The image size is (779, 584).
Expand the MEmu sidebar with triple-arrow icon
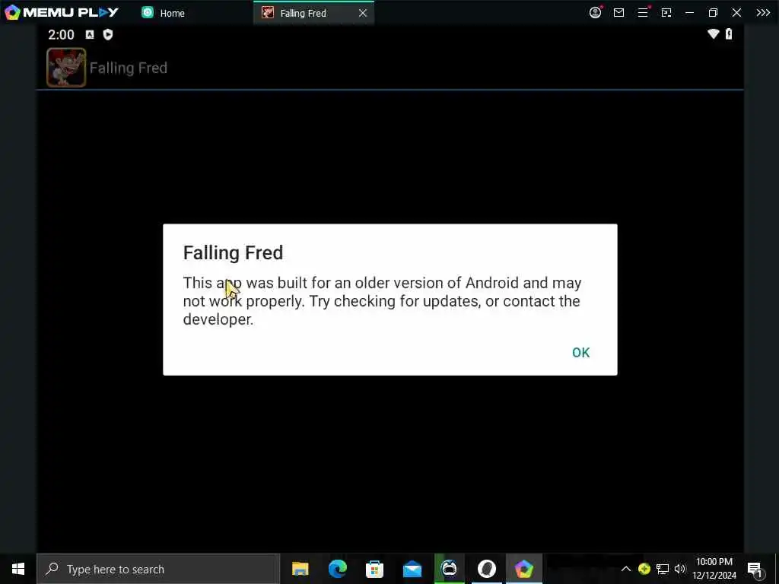click(x=762, y=13)
